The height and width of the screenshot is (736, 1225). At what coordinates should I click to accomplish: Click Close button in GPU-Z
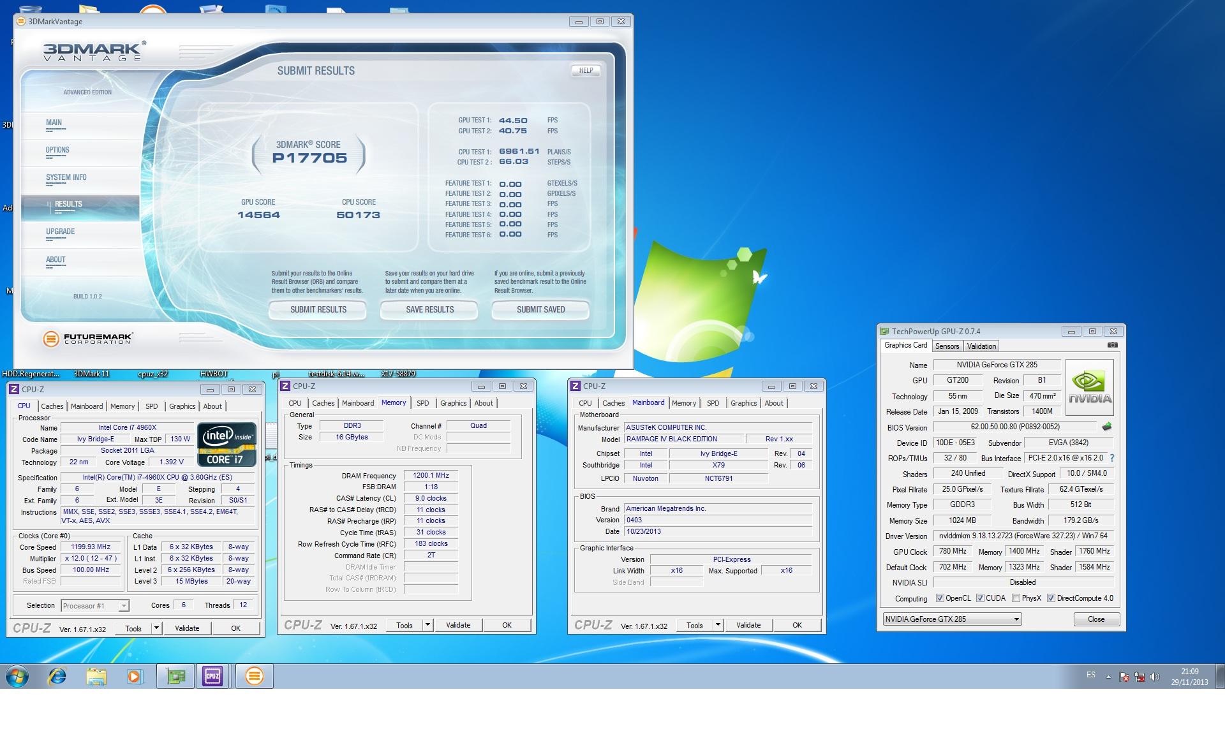[x=1096, y=619]
